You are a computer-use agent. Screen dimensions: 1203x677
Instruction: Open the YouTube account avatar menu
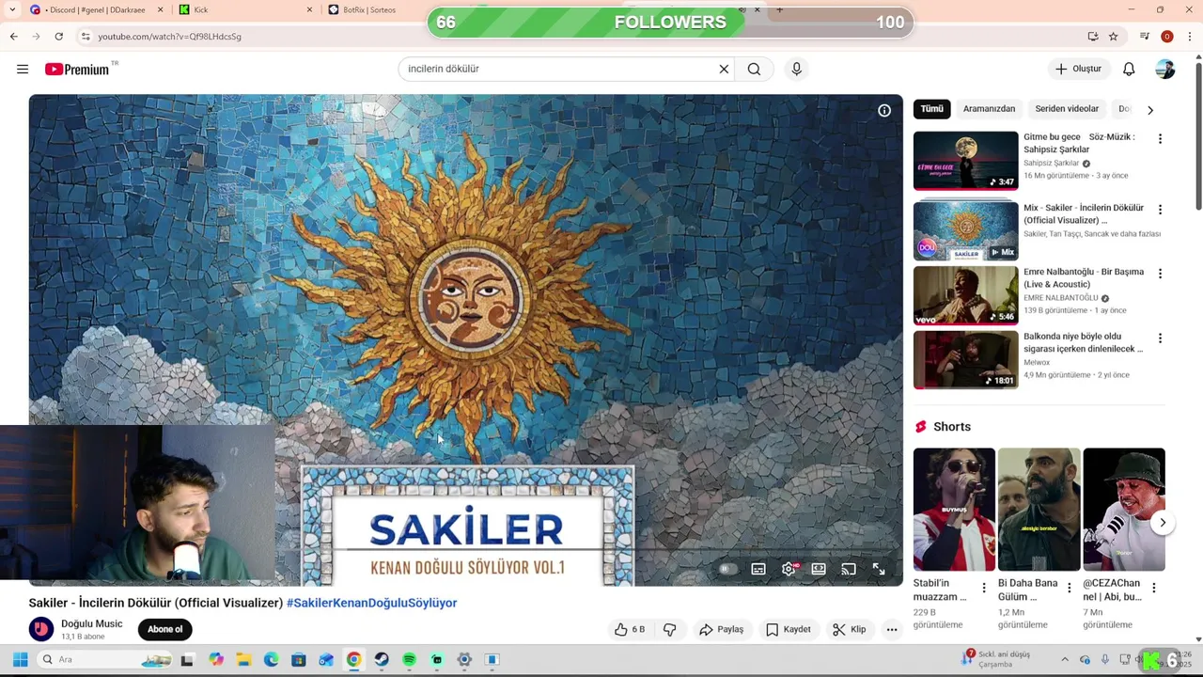click(1165, 69)
